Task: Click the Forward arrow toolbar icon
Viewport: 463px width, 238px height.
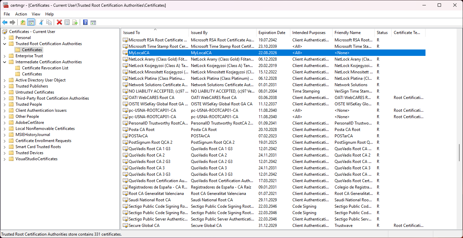Action: point(13,22)
